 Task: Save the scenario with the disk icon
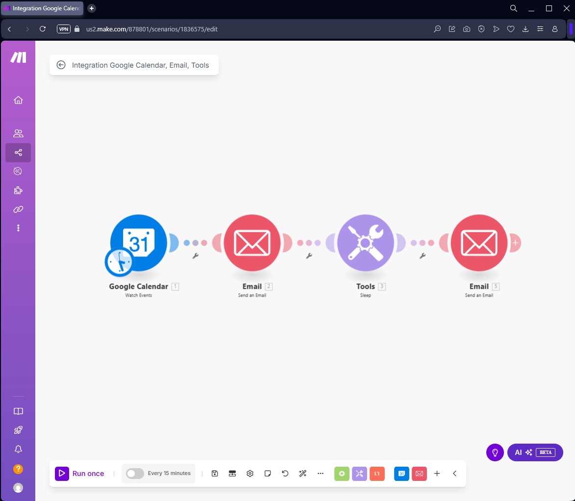(x=215, y=474)
